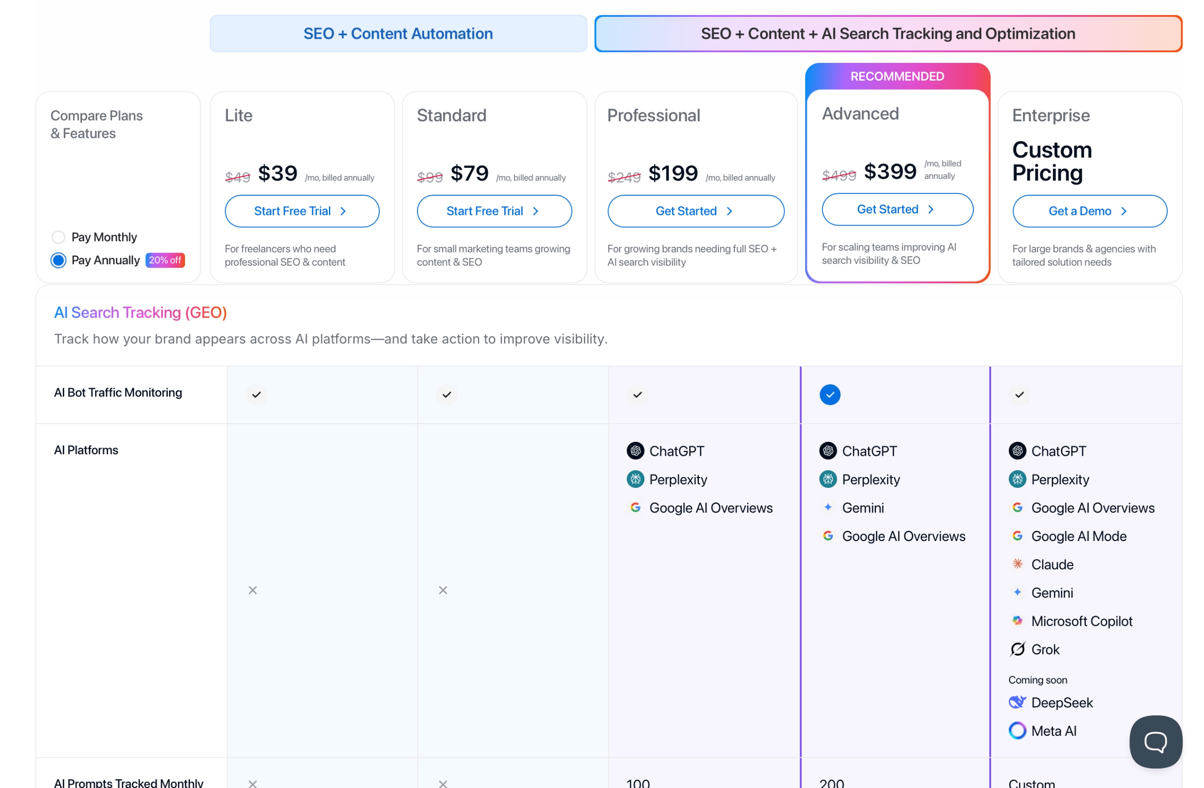Select the Google AI Overviews icon in Professional
The height and width of the screenshot is (788, 1204).
click(636, 508)
